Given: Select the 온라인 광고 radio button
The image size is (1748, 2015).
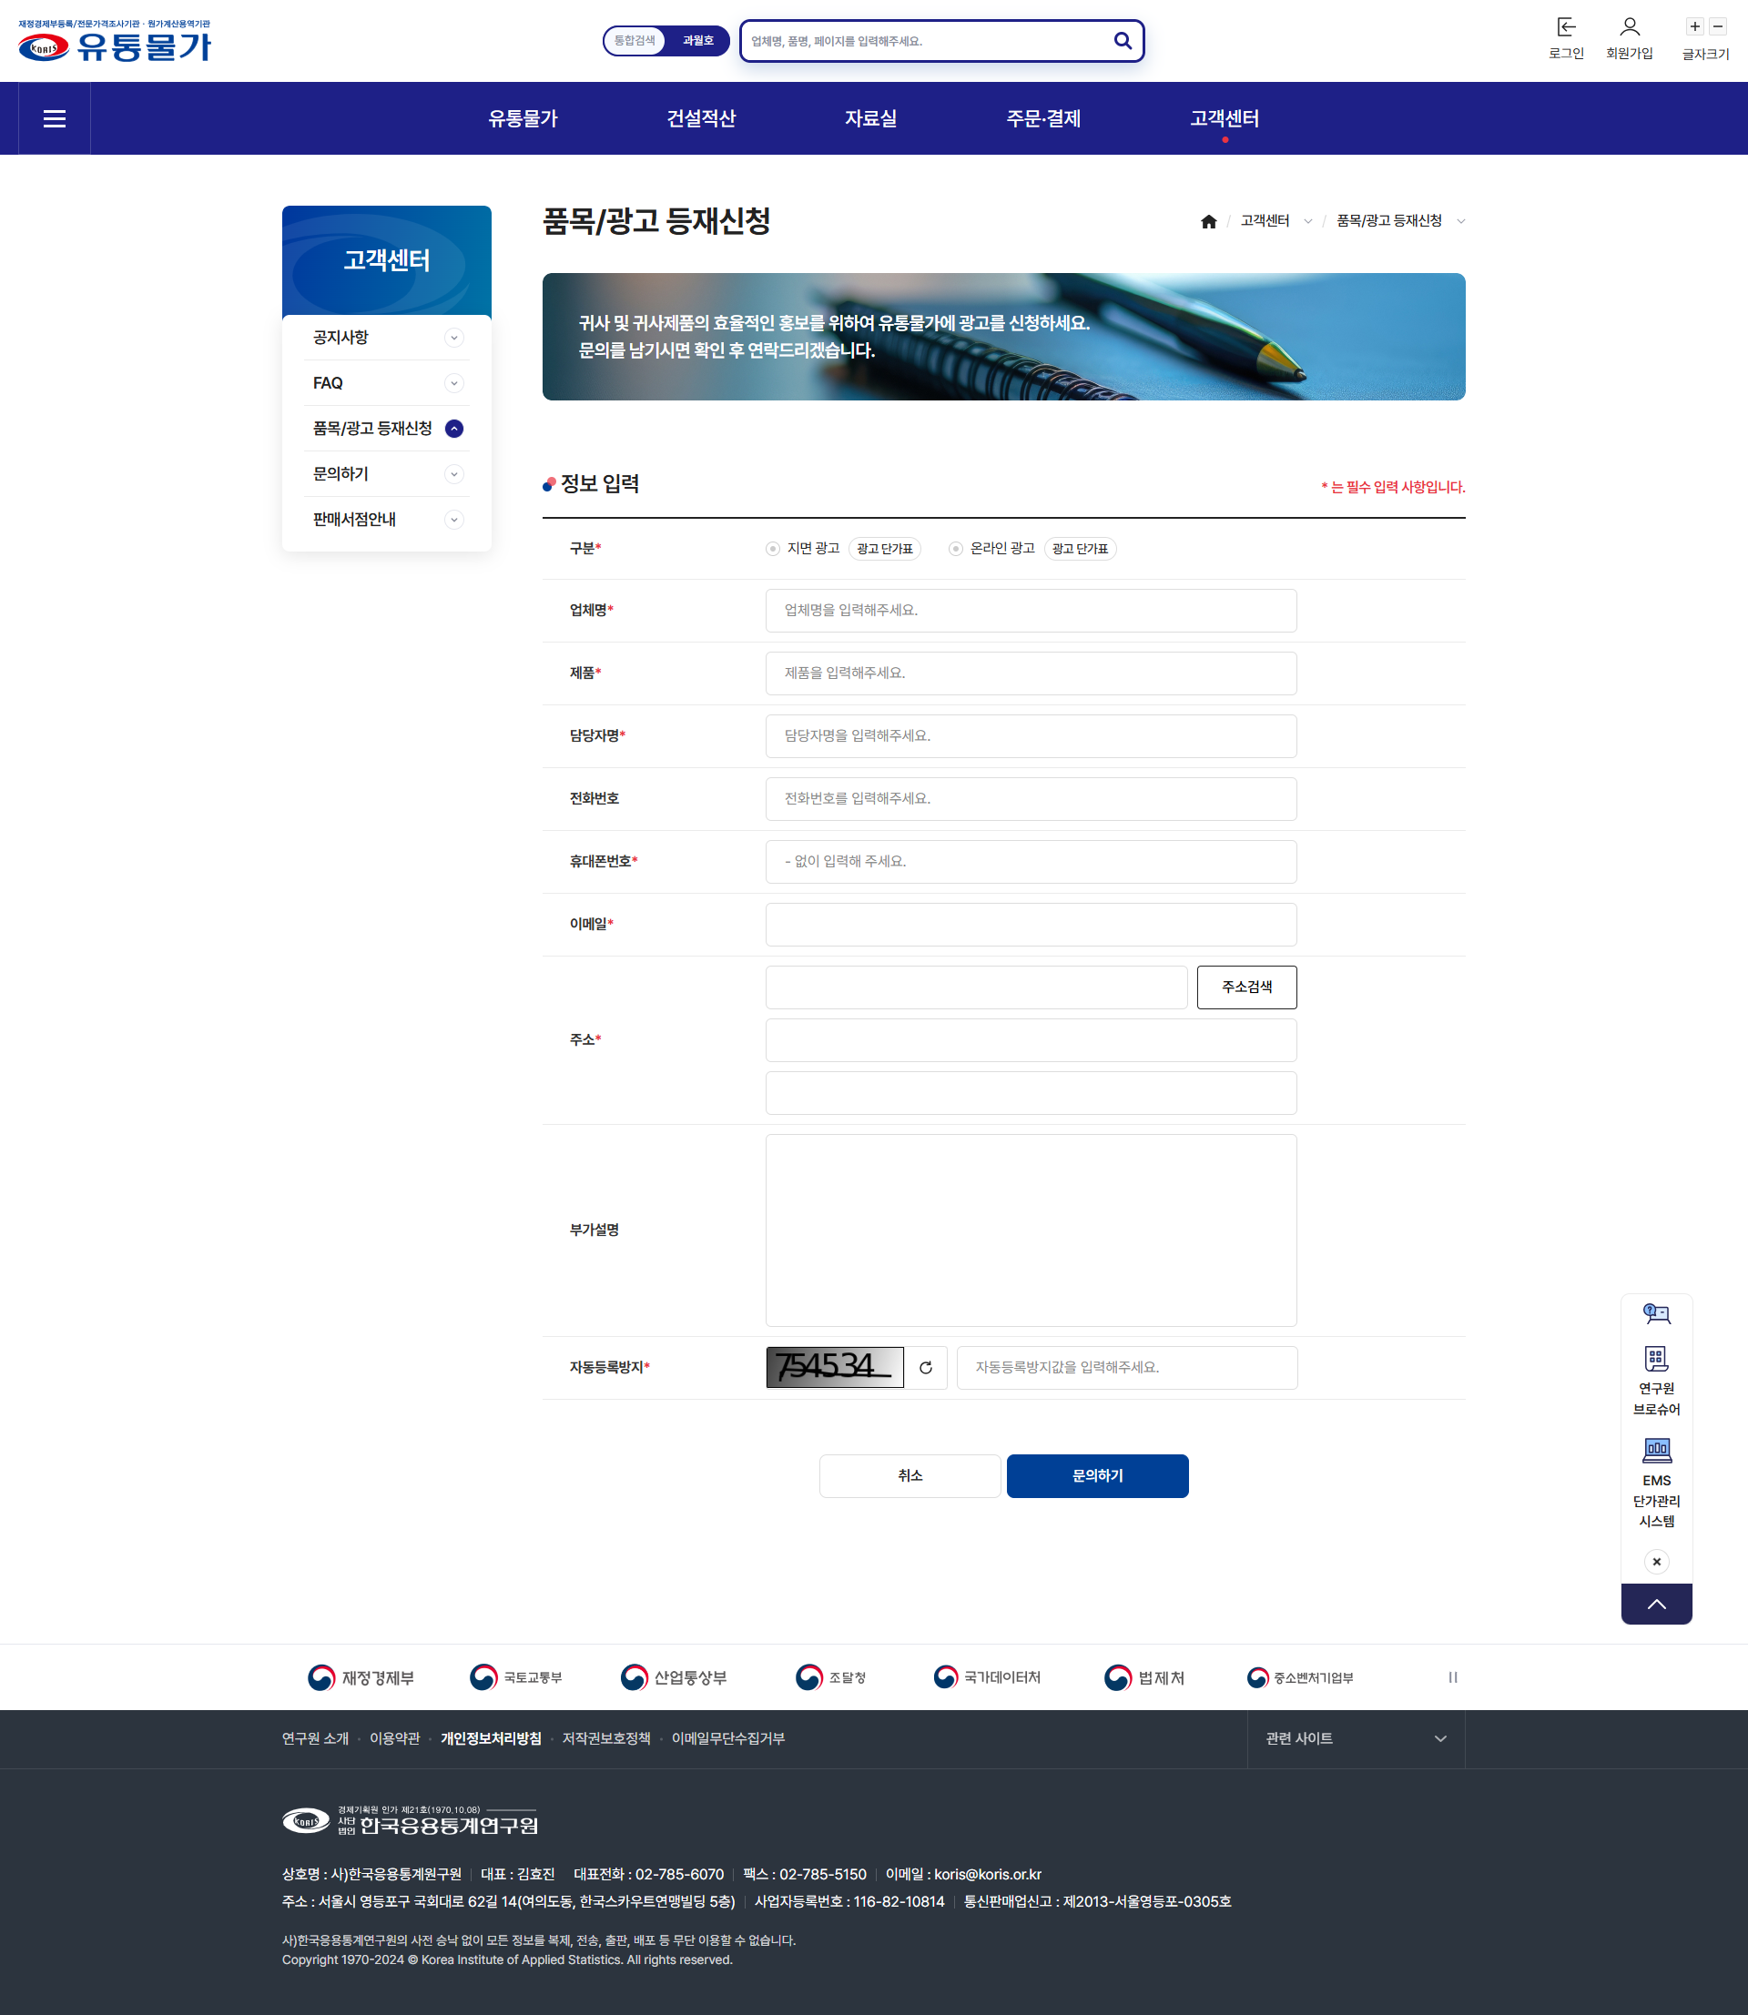Looking at the screenshot, I should point(956,549).
